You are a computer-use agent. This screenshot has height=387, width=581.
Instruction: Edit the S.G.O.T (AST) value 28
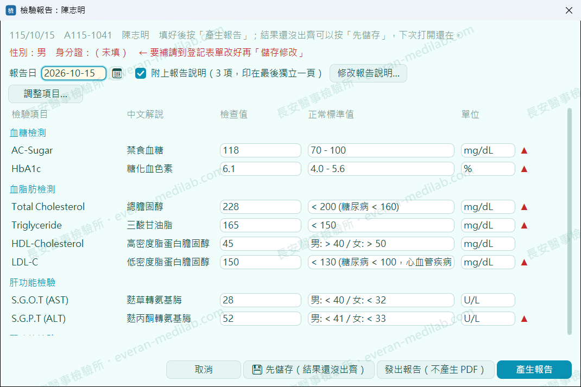pos(261,300)
